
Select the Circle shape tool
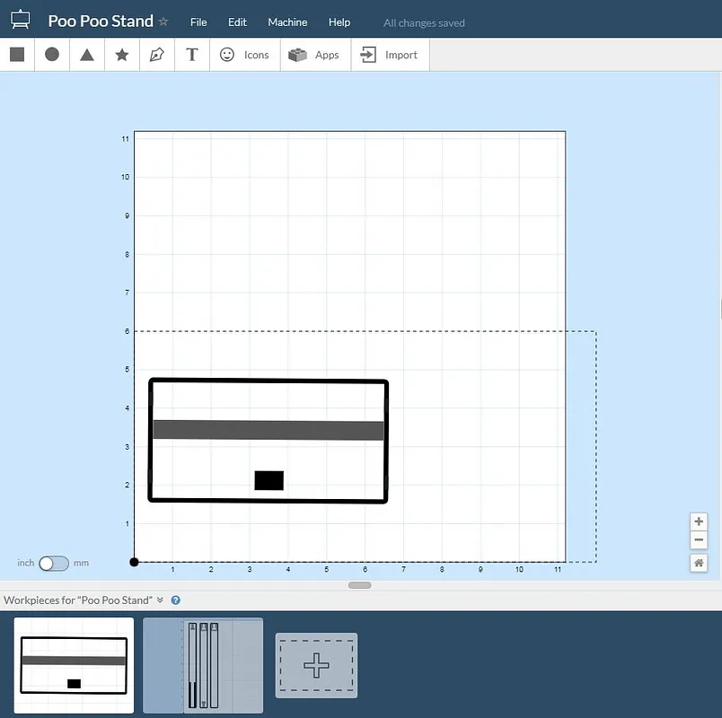pos(52,55)
